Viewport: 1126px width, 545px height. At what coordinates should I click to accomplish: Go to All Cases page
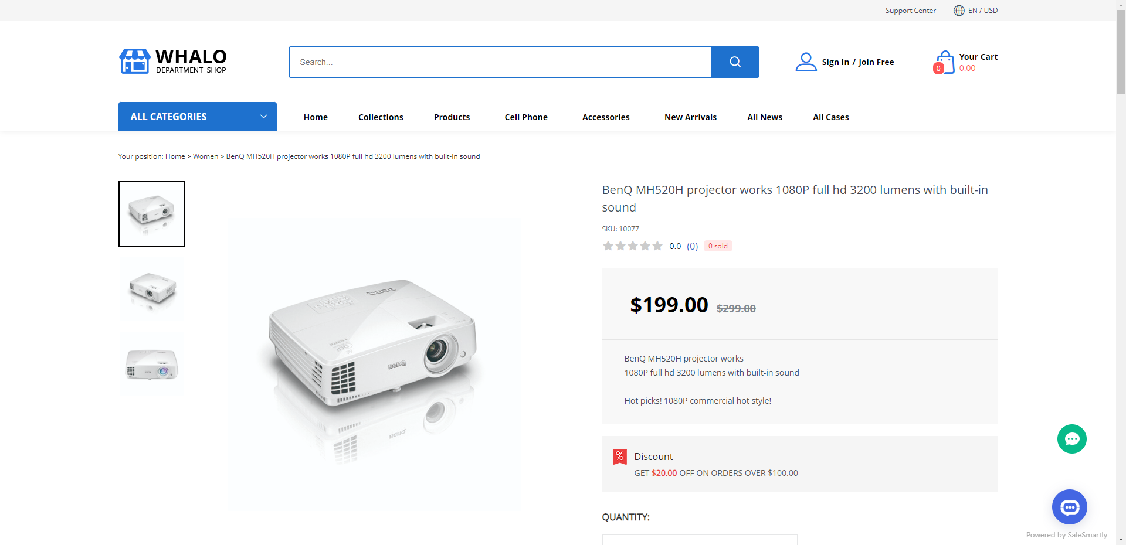pyautogui.click(x=830, y=117)
